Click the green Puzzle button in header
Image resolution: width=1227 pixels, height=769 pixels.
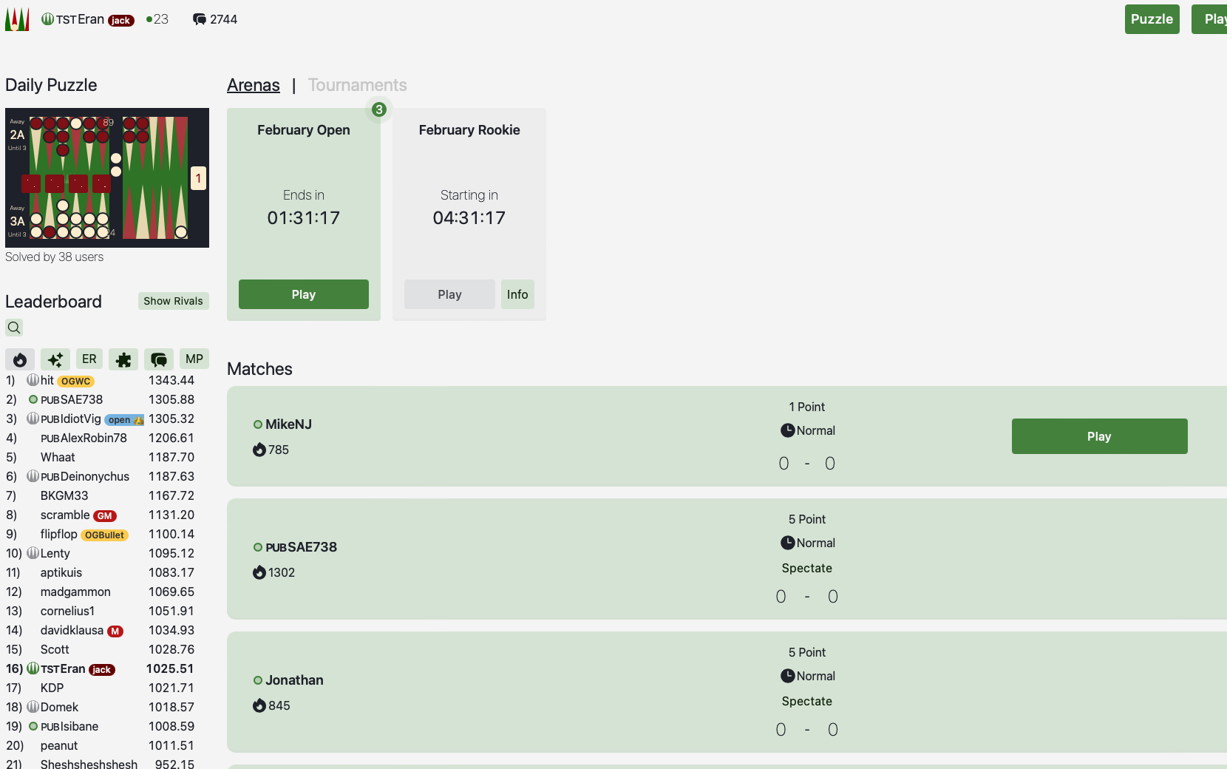[x=1152, y=19]
